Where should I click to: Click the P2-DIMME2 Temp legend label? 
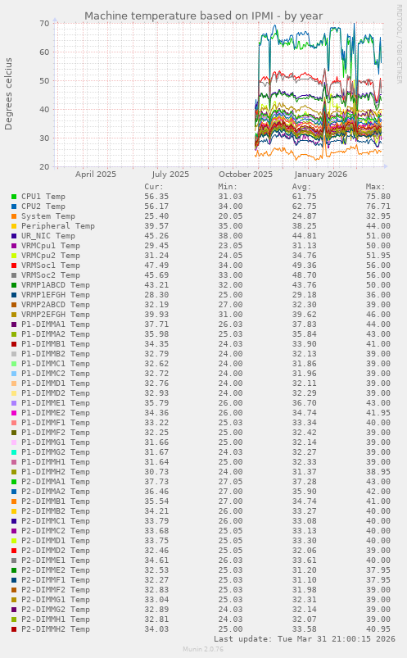pyautogui.click(x=56, y=570)
